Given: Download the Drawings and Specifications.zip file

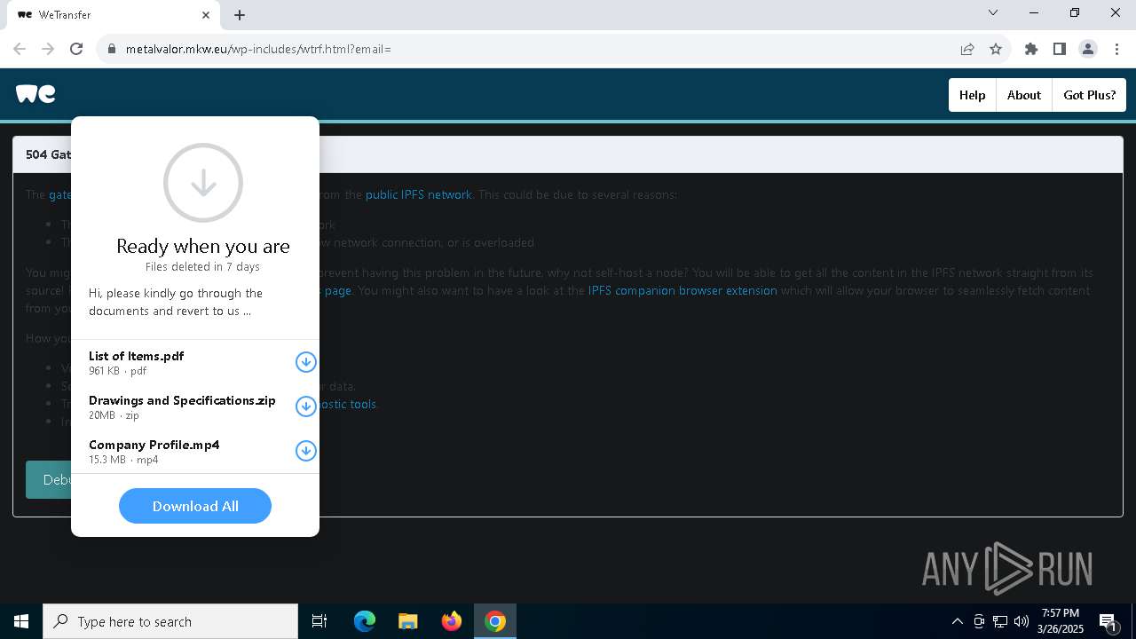Looking at the screenshot, I should tap(305, 406).
